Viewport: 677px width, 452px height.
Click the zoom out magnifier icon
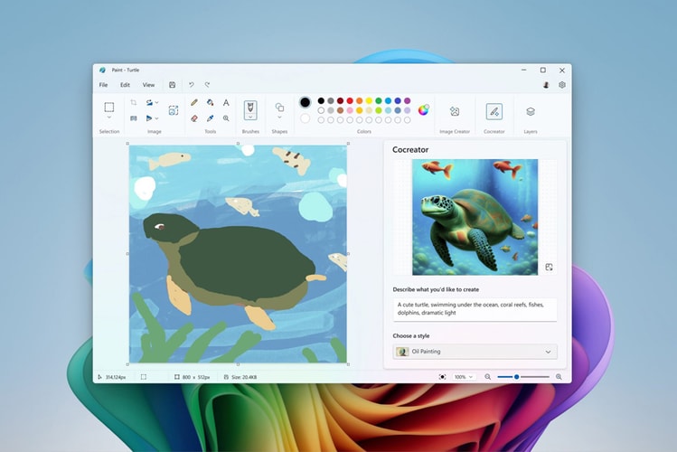[487, 377]
